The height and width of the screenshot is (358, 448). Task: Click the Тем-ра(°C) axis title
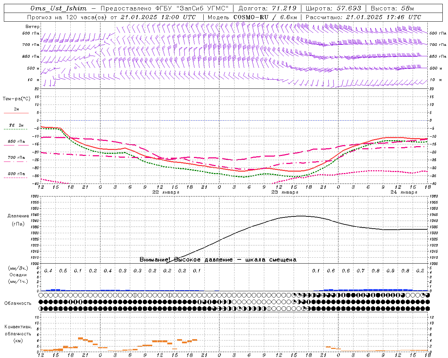pyautogui.click(x=16, y=99)
